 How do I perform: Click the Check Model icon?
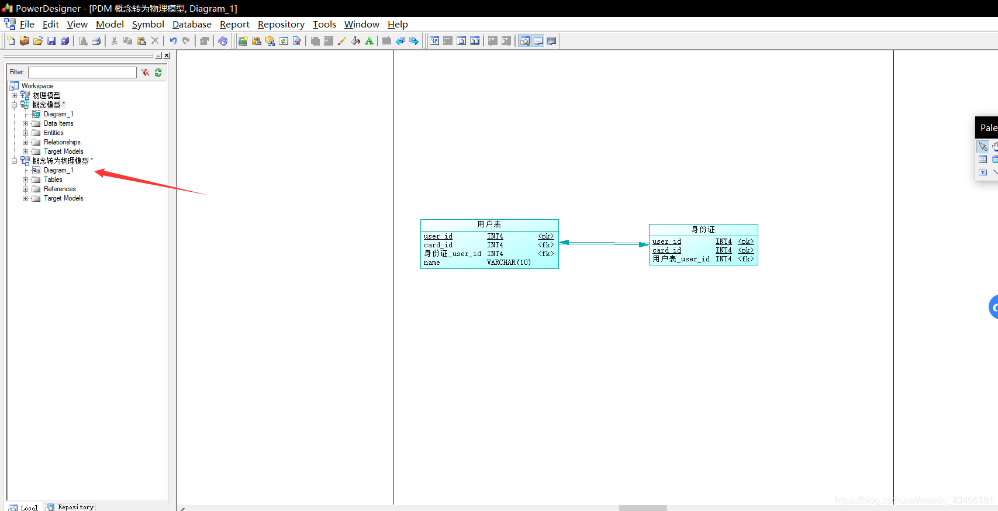click(x=297, y=41)
